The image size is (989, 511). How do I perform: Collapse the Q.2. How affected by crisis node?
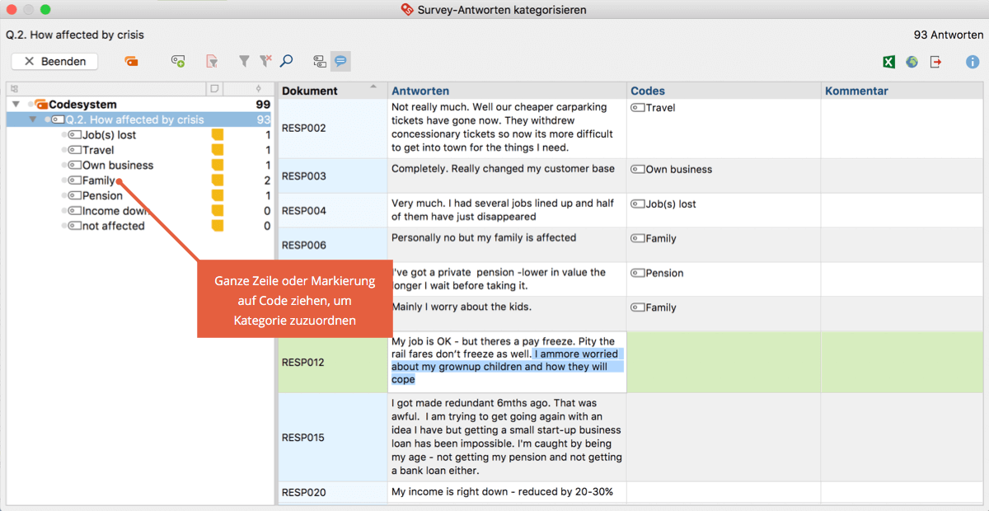(33, 120)
